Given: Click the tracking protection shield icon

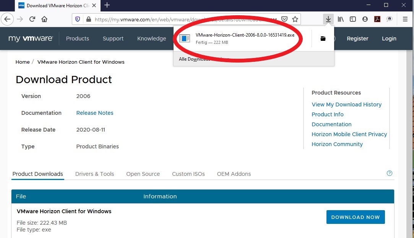Looking at the screenshot, I should click(78, 19).
